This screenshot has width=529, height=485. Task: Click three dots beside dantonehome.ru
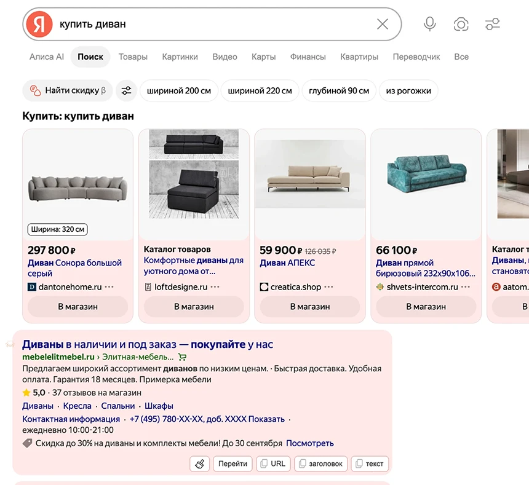[x=109, y=287]
